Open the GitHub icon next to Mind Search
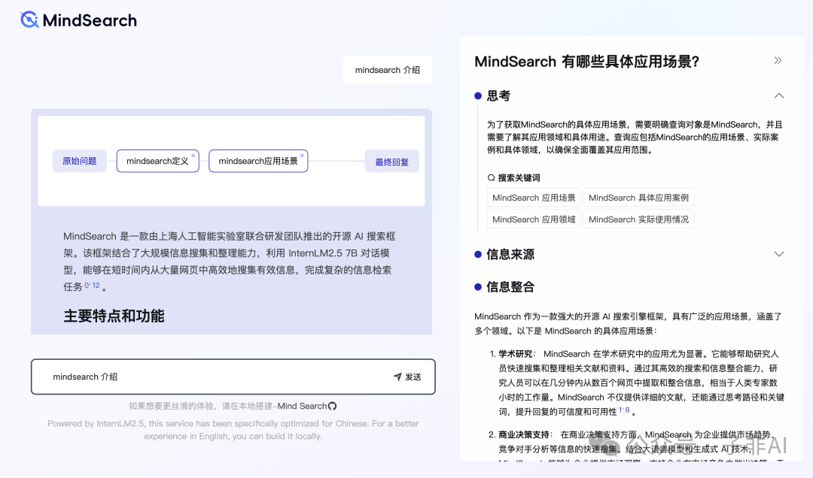This screenshot has height=478, width=813. [x=333, y=406]
